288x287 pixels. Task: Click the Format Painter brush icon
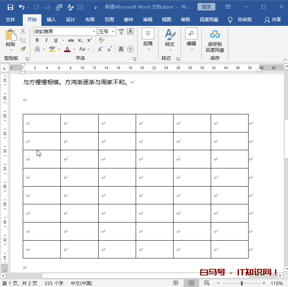pyautogui.click(x=23, y=49)
